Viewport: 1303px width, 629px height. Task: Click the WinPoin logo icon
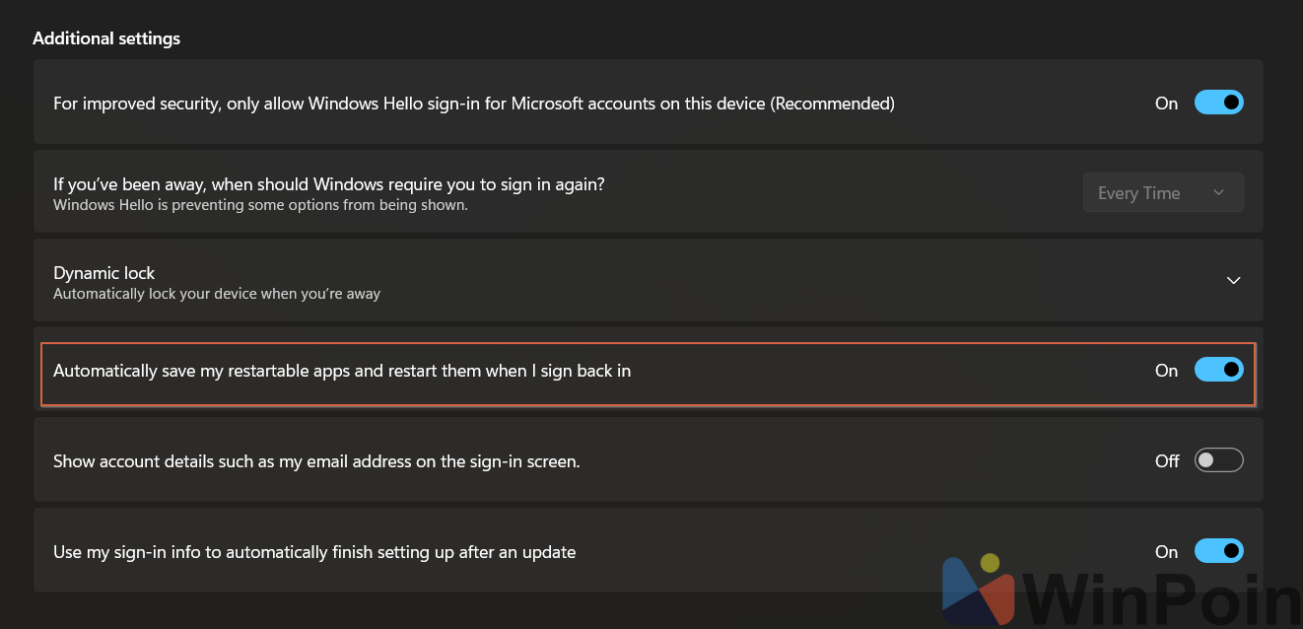pyautogui.click(x=979, y=594)
